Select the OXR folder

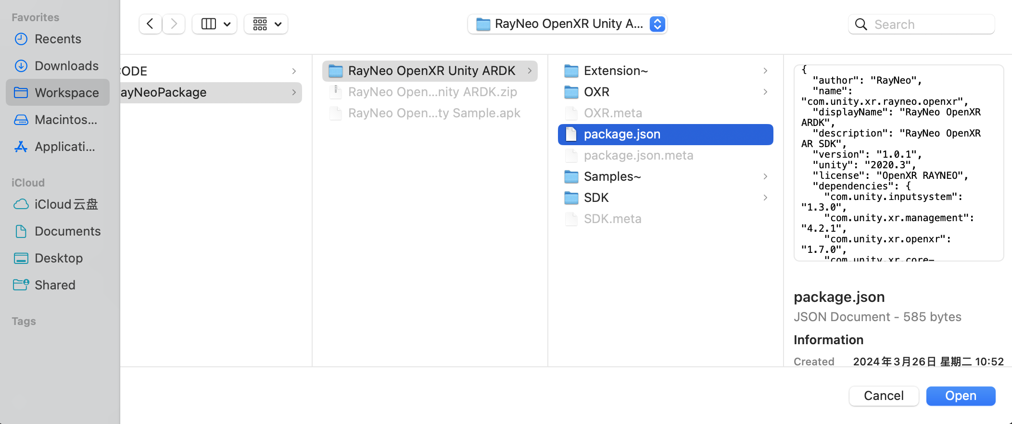(666, 92)
